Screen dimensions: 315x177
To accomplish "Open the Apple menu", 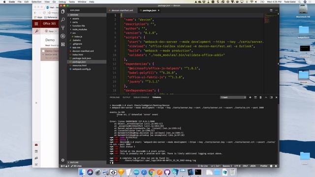I will (4, 2).
